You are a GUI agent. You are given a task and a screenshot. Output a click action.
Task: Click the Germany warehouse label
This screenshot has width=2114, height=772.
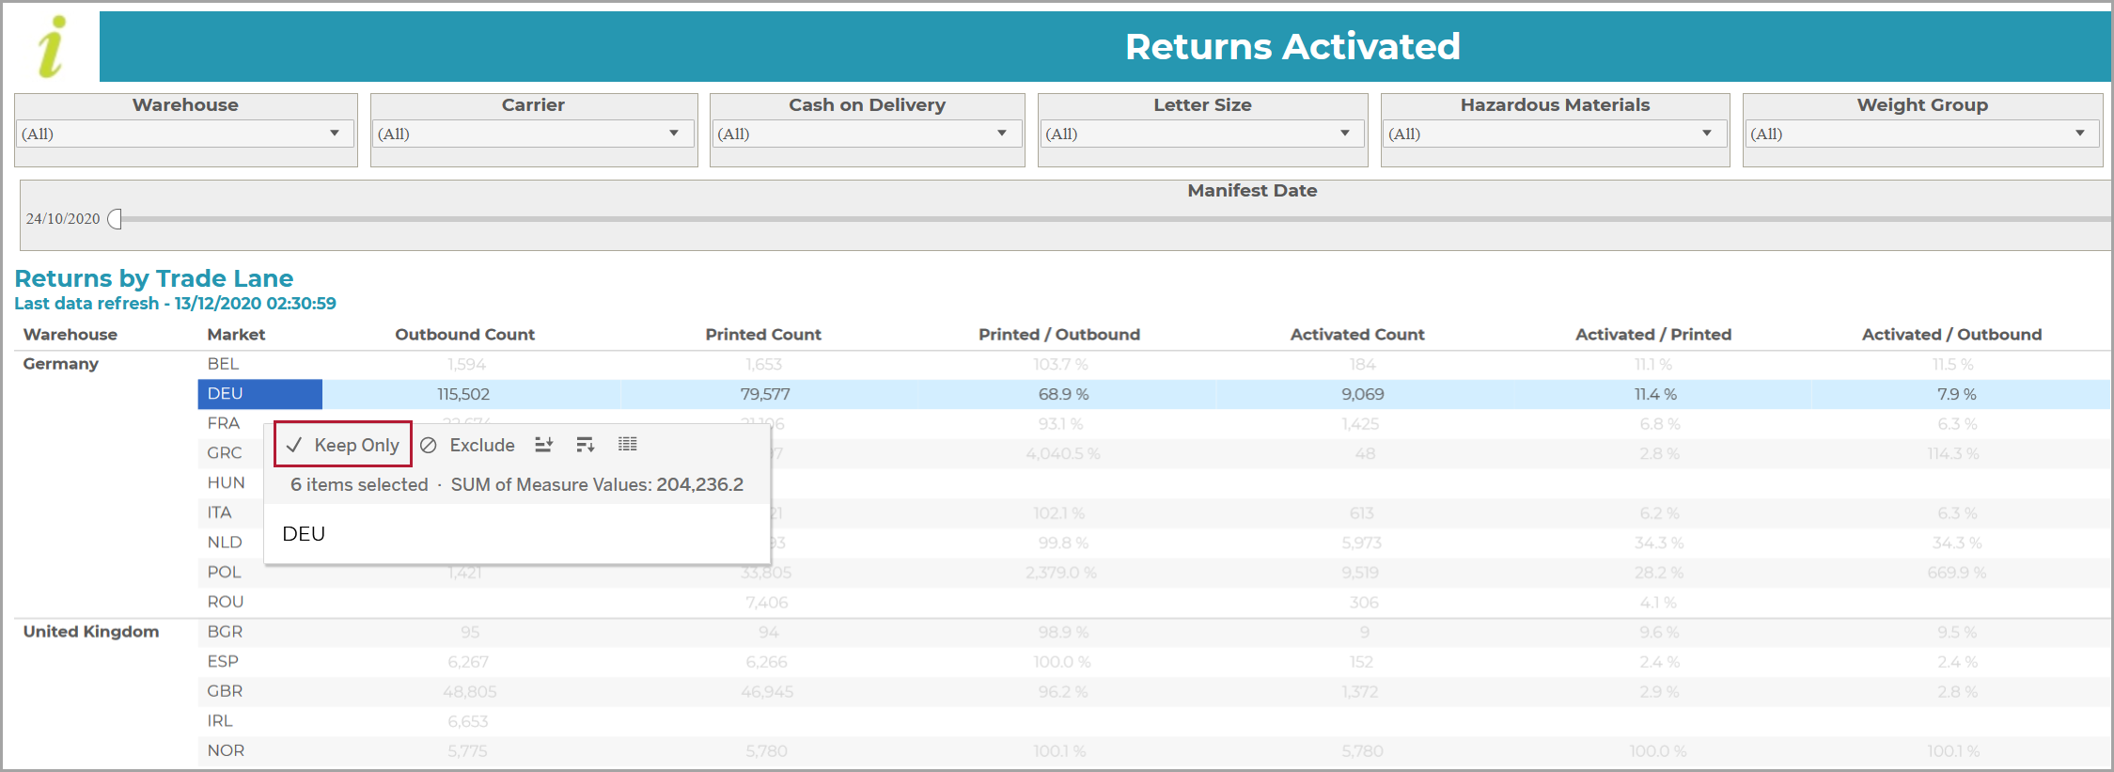coord(60,364)
